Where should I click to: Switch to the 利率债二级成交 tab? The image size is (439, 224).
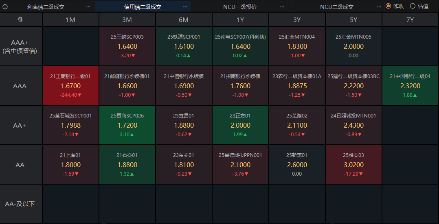[x=46, y=7]
